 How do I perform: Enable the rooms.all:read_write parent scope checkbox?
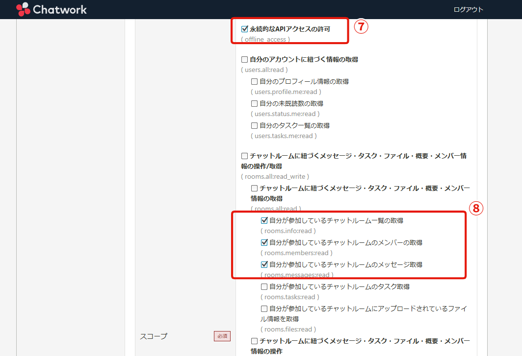pos(245,156)
